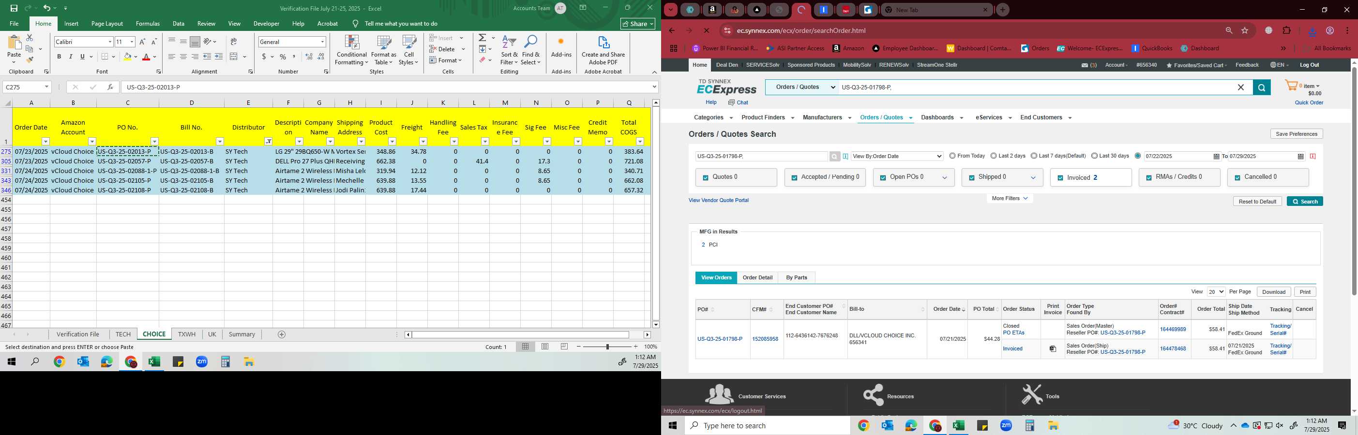The image size is (1358, 435).
Task: Open Format as Table gallery
Action: pyautogui.click(x=383, y=50)
